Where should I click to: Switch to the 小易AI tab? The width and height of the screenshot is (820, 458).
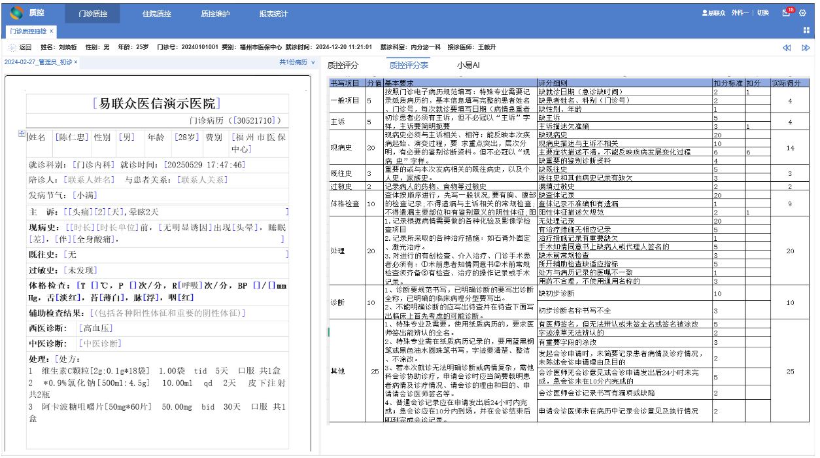(468, 65)
